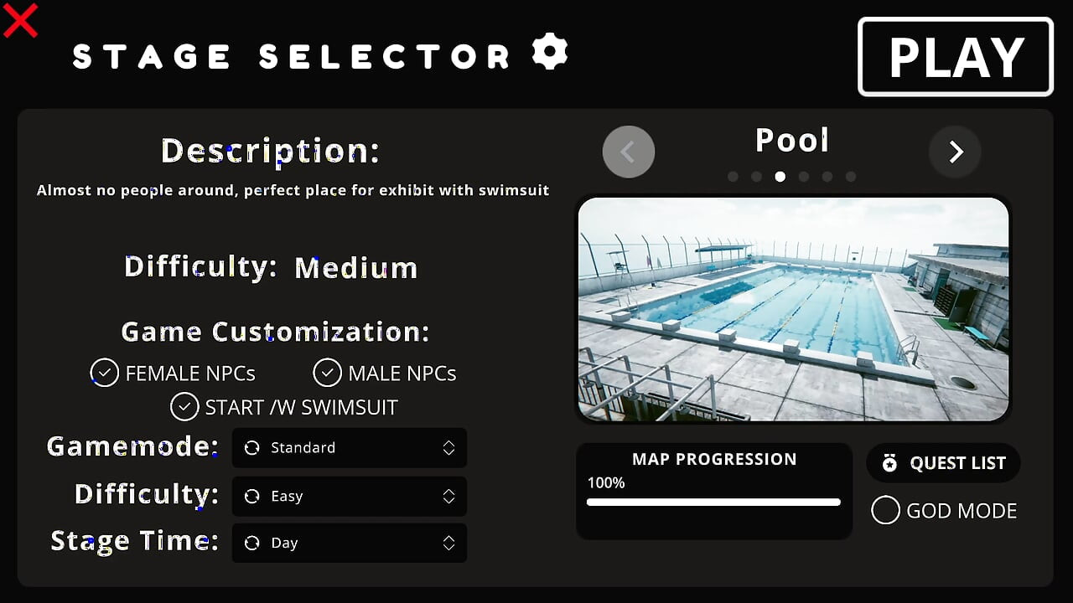Click the refresh icon beside Day
The image size is (1073, 603).
(x=251, y=544)
